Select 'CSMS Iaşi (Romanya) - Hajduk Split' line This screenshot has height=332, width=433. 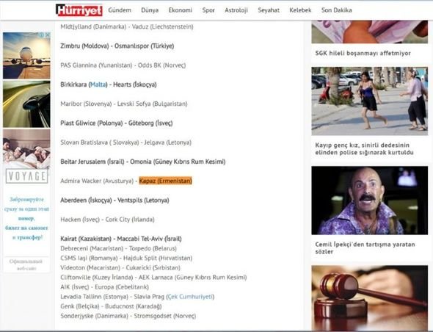pyautogui.click(x=126, y=258)
